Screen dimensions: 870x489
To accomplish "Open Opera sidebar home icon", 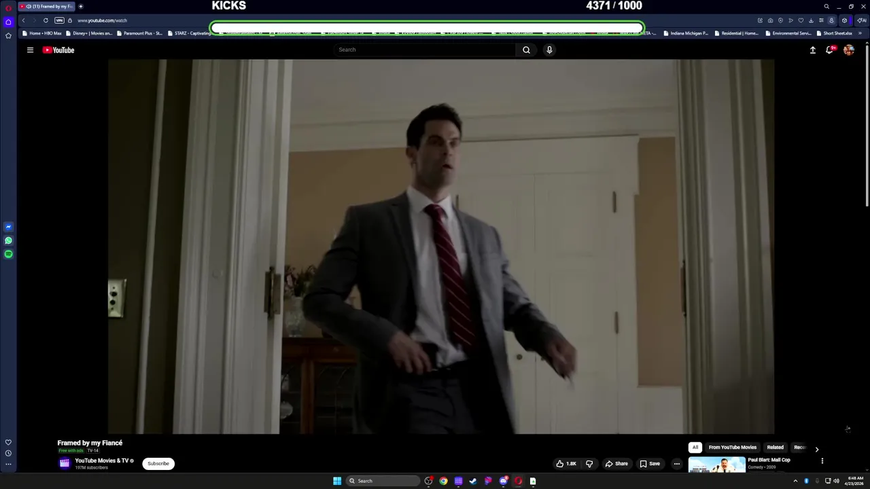I will pos(8,22).
